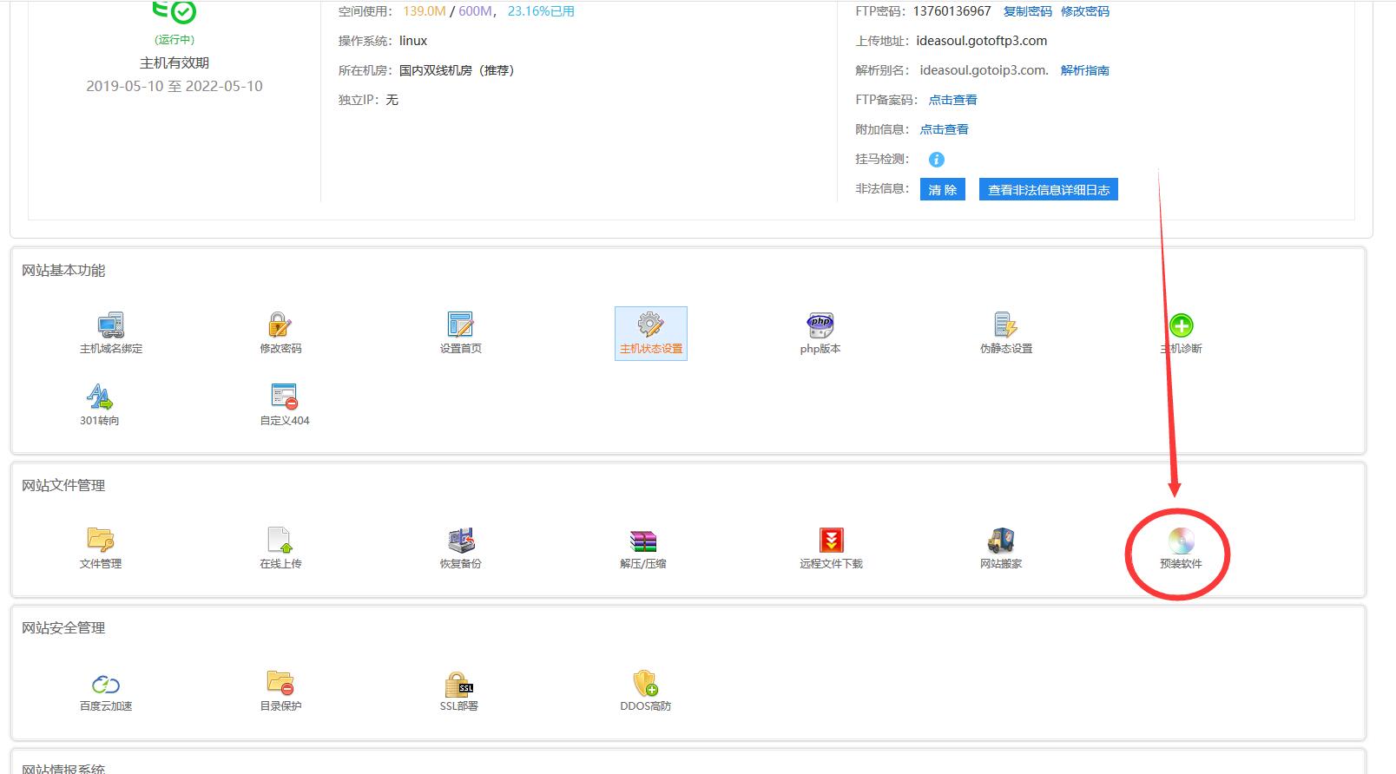Click 点击查看 next to FTP备案码
Screen dimensions: 1396x774
(953, 100)
